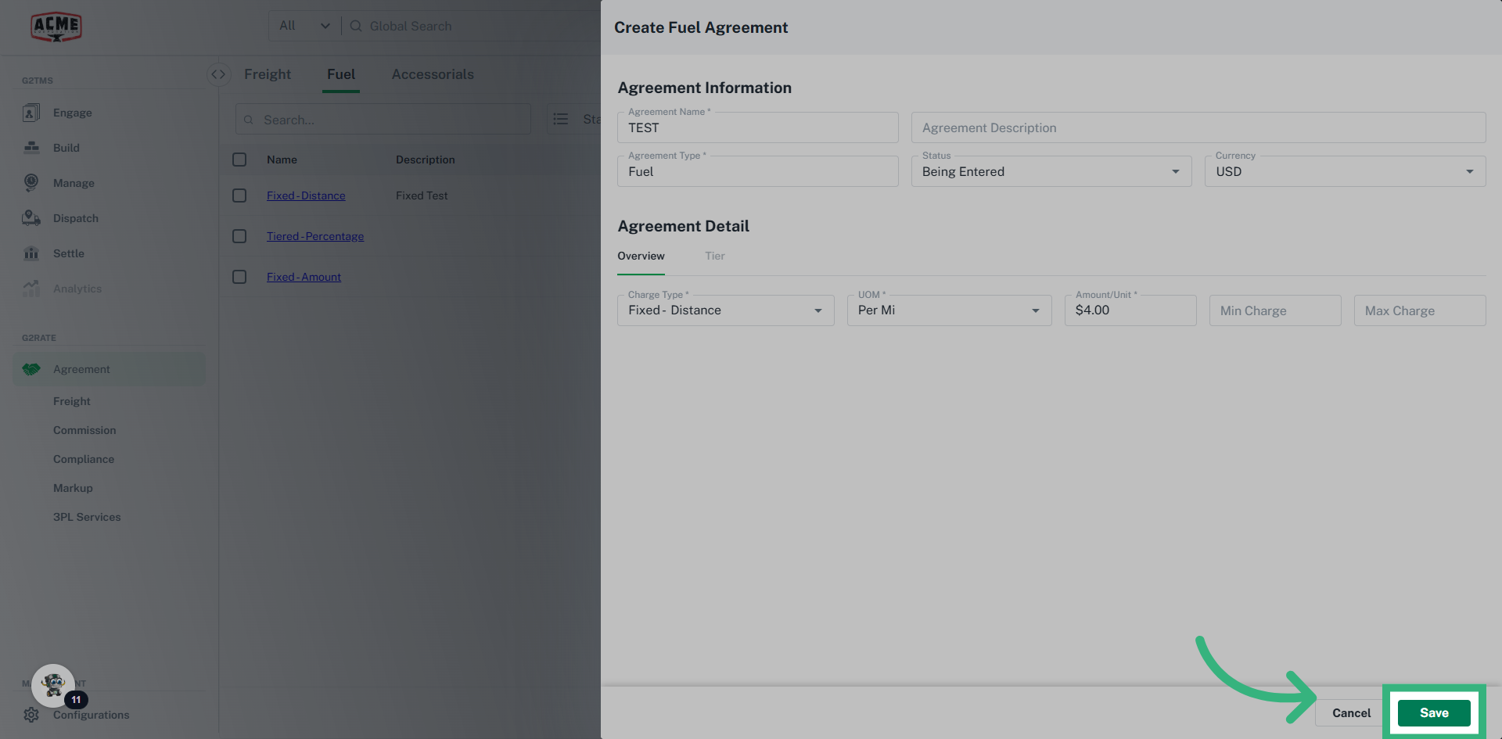Viewport: 1502px width, 739px height.
Task: Check the Fixed-Distance row checkbox
Action: (239, 196)
